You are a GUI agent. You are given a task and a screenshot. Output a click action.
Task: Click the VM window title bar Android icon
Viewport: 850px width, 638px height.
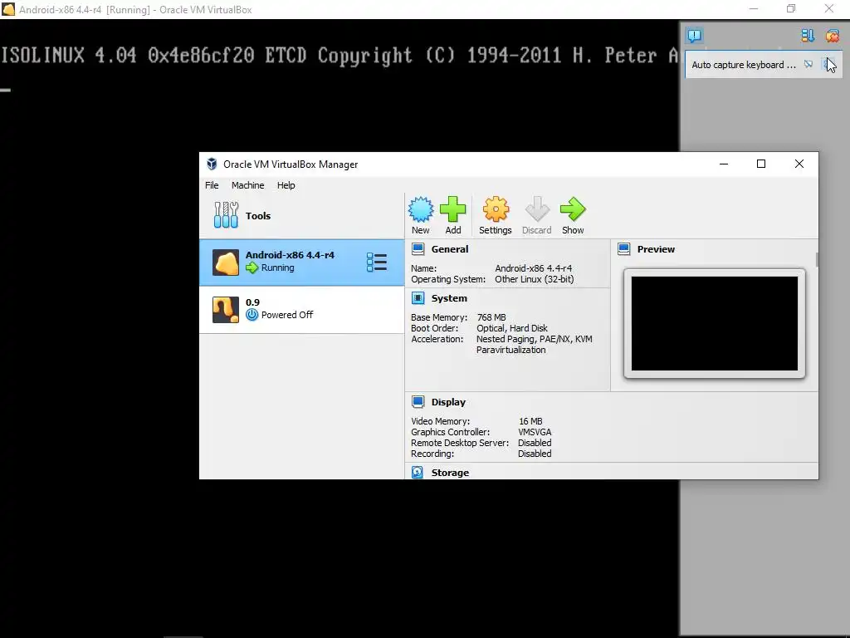[x=8, y=9]
